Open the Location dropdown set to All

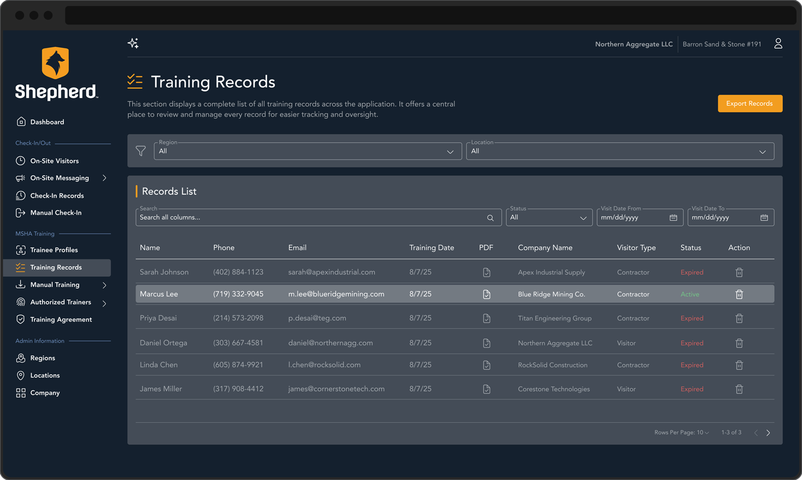coord(620,151)
